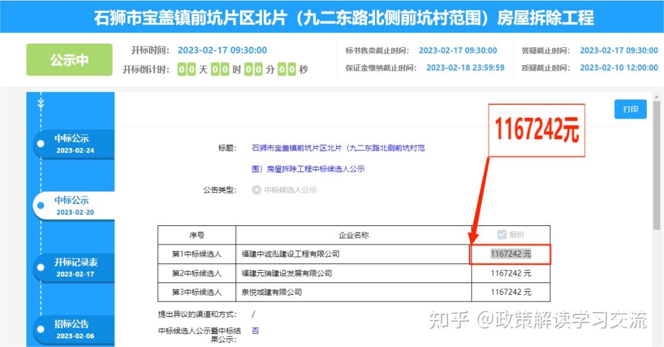664x347 pixels.
Task: Click the countdown seconds digits before 秒
Action: [287, 69]
